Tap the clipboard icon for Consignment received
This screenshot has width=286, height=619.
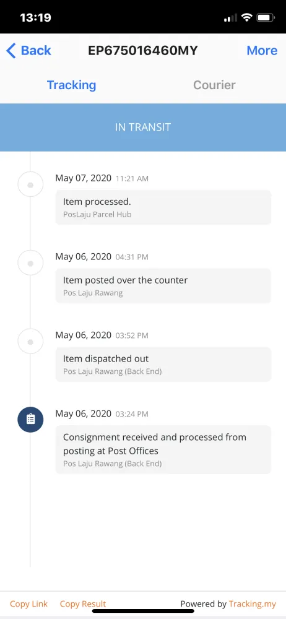click(x=30, y=419)
